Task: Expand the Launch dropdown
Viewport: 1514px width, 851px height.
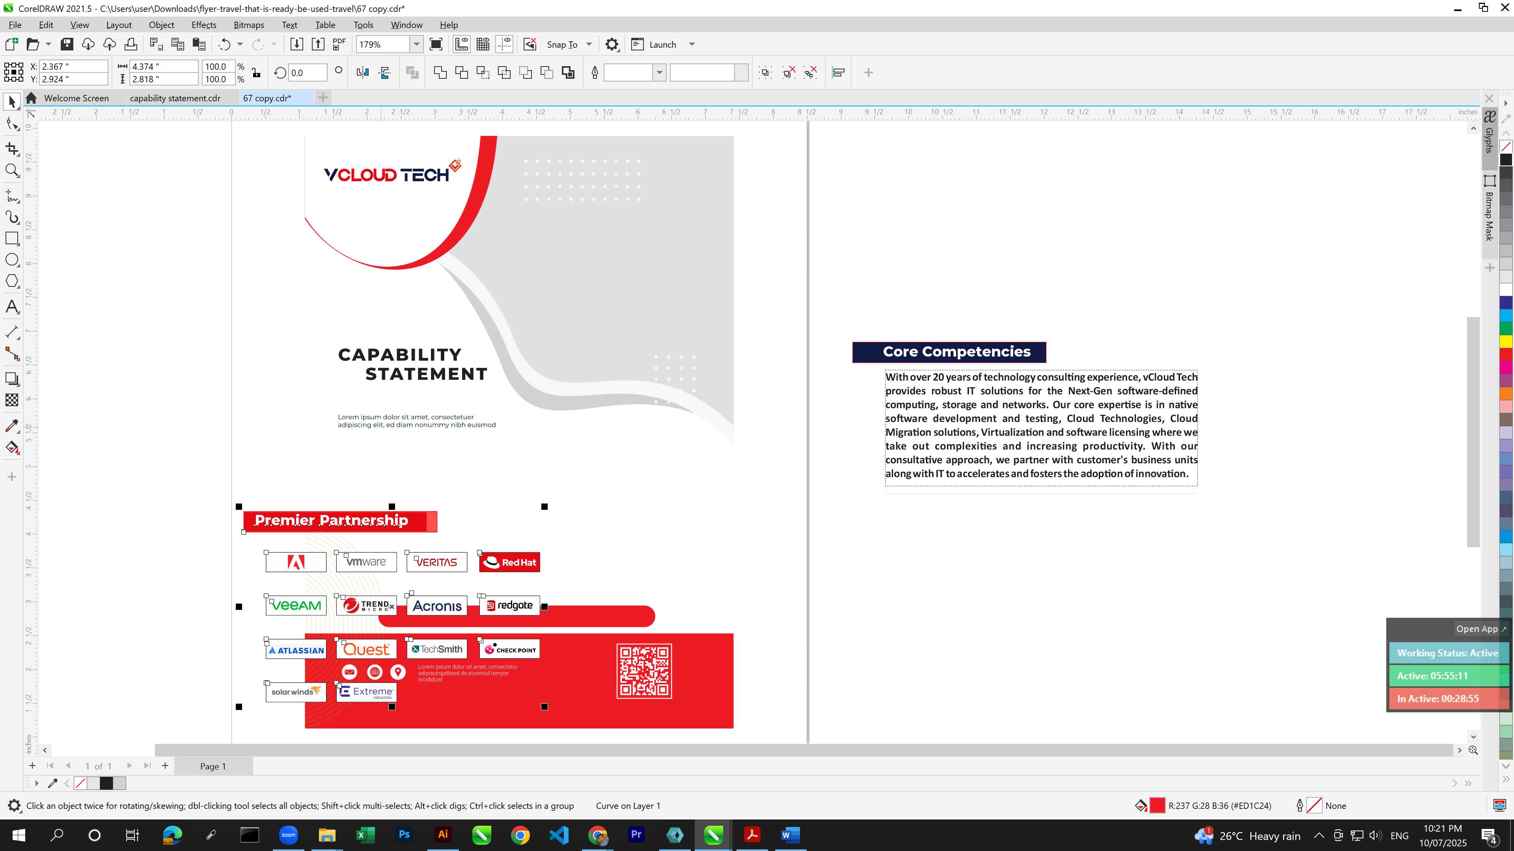Action: click(692, 44)
